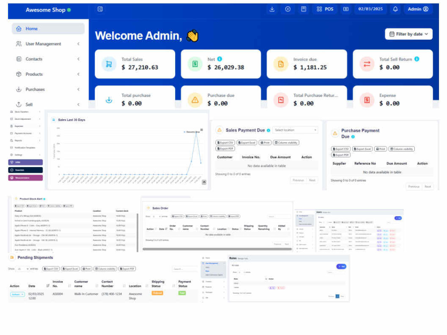Screen dimensions: 447x335
Task: Open the Admin user menu
Action: click(418, 9)
